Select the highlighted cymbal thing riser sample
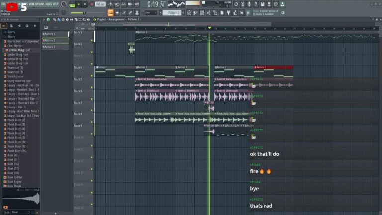Screen dimensions: 382x215 coord(19,50)
